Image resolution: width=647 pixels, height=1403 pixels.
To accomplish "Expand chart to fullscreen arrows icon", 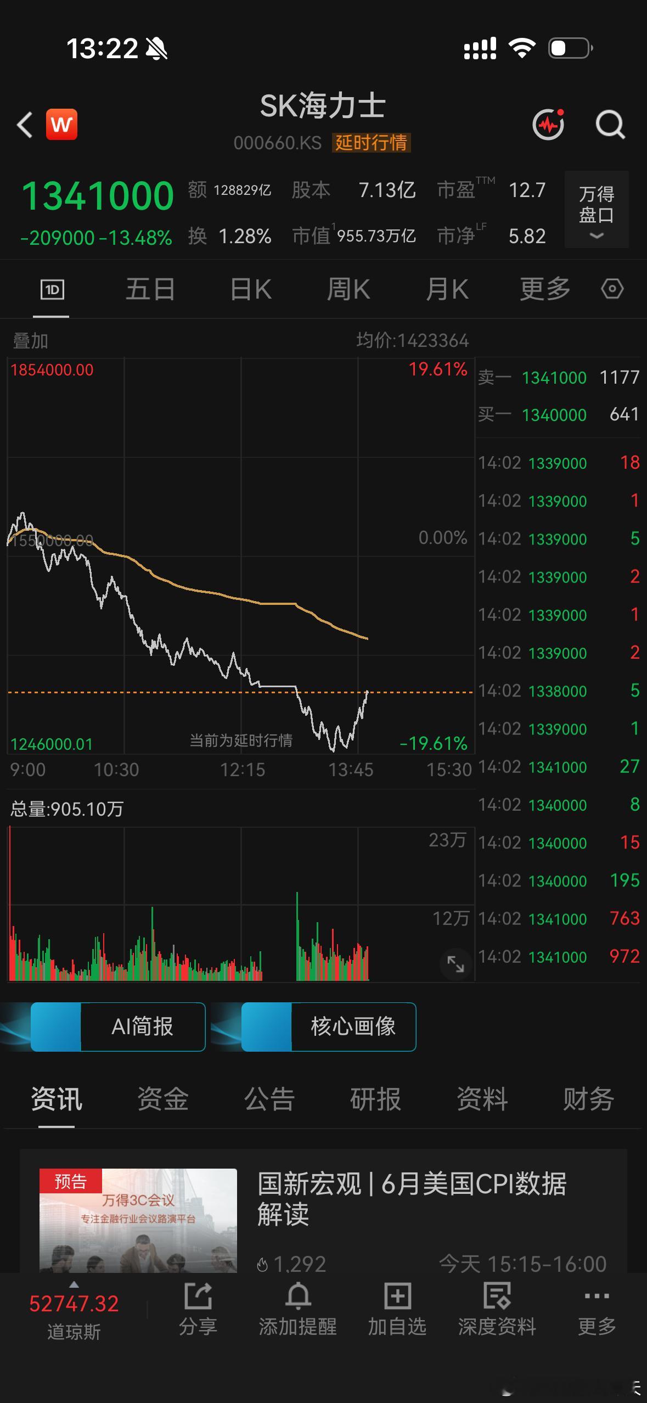I will (456, 963).
